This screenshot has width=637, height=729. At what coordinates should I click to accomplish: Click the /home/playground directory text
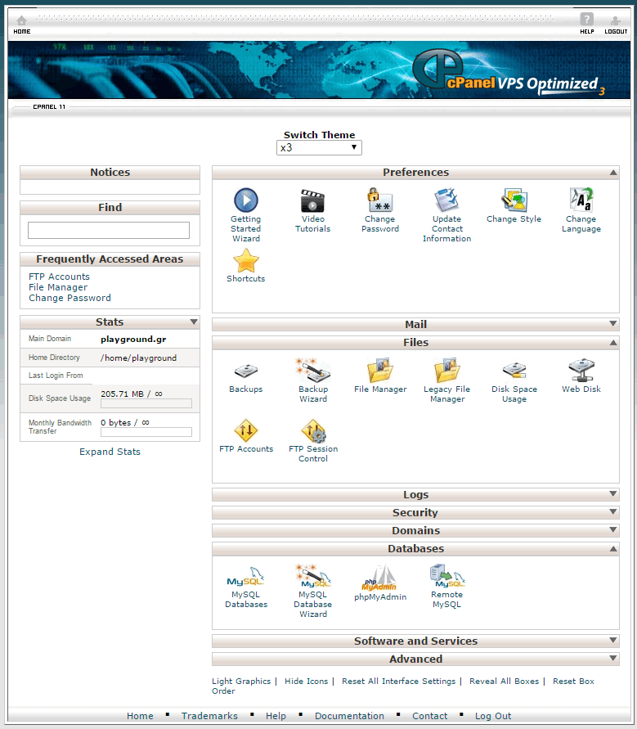138,358
